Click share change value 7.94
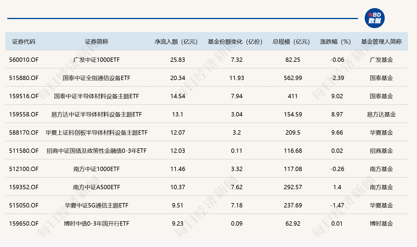Viewport: 417px width, 247px height. (237, 96)
